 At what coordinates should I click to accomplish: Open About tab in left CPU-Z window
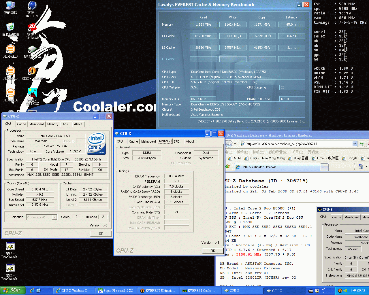click(x=78, y=124)
